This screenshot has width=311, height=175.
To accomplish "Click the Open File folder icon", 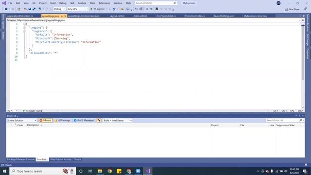I will pos(25,9).
